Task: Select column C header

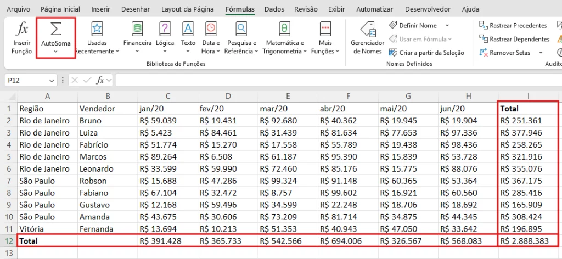Action: click(167, 96)
